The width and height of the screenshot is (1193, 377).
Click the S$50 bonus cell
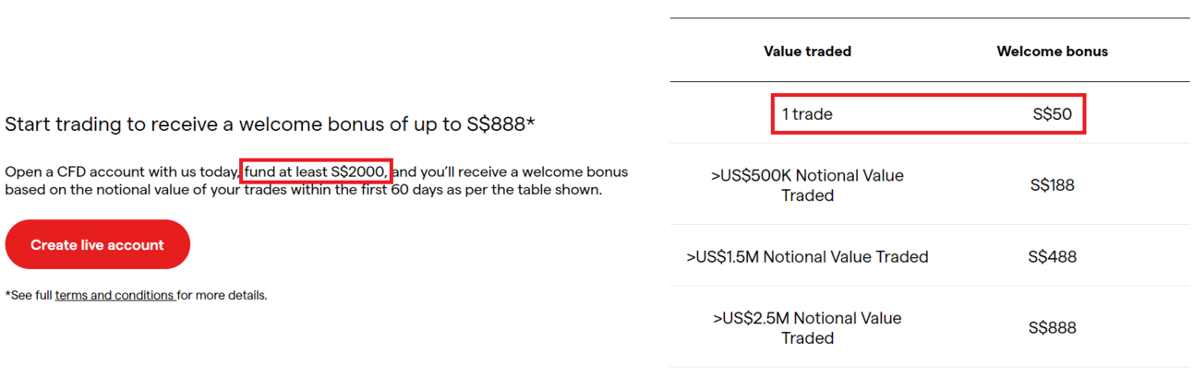tap(1052, 114)
